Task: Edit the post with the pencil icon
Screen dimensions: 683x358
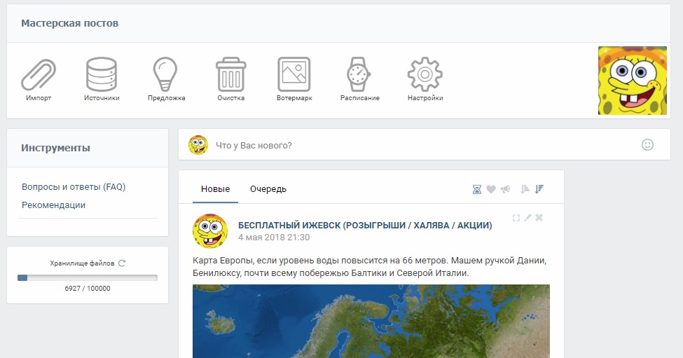Action: (527, 217)
